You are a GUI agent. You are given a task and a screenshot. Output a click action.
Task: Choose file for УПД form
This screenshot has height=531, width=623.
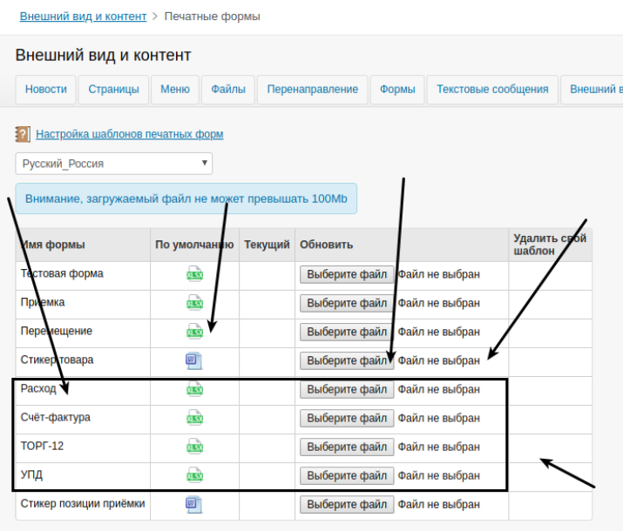pyautogui.click(x=347, y=475)
